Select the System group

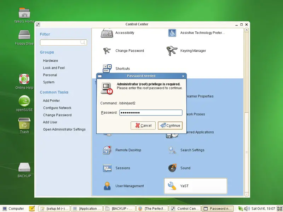pos(49,82)
